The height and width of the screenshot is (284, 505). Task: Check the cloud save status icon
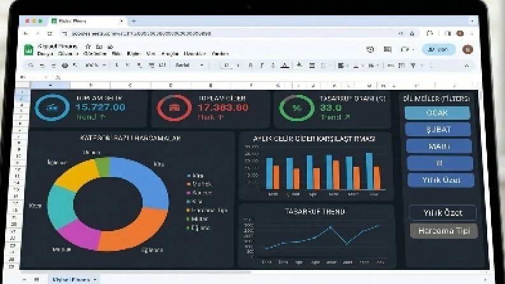110,46
